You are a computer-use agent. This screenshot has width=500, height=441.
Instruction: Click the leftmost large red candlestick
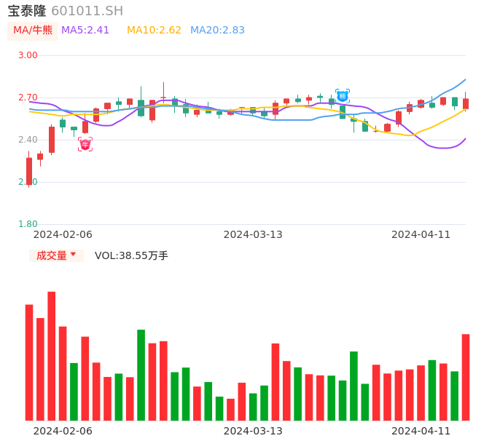(29, 171)
